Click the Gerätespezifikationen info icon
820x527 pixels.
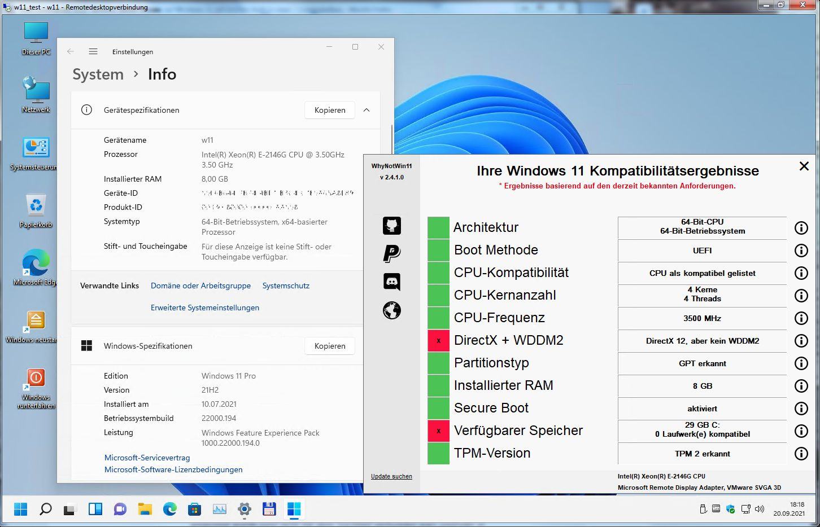click(86, 110)
